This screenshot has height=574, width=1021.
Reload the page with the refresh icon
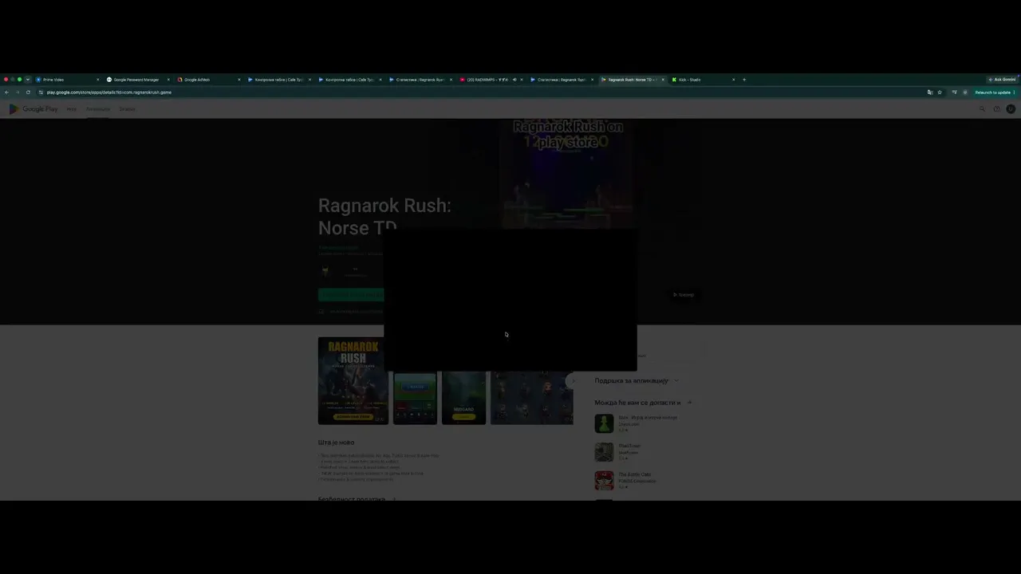[x=28, y=92]
